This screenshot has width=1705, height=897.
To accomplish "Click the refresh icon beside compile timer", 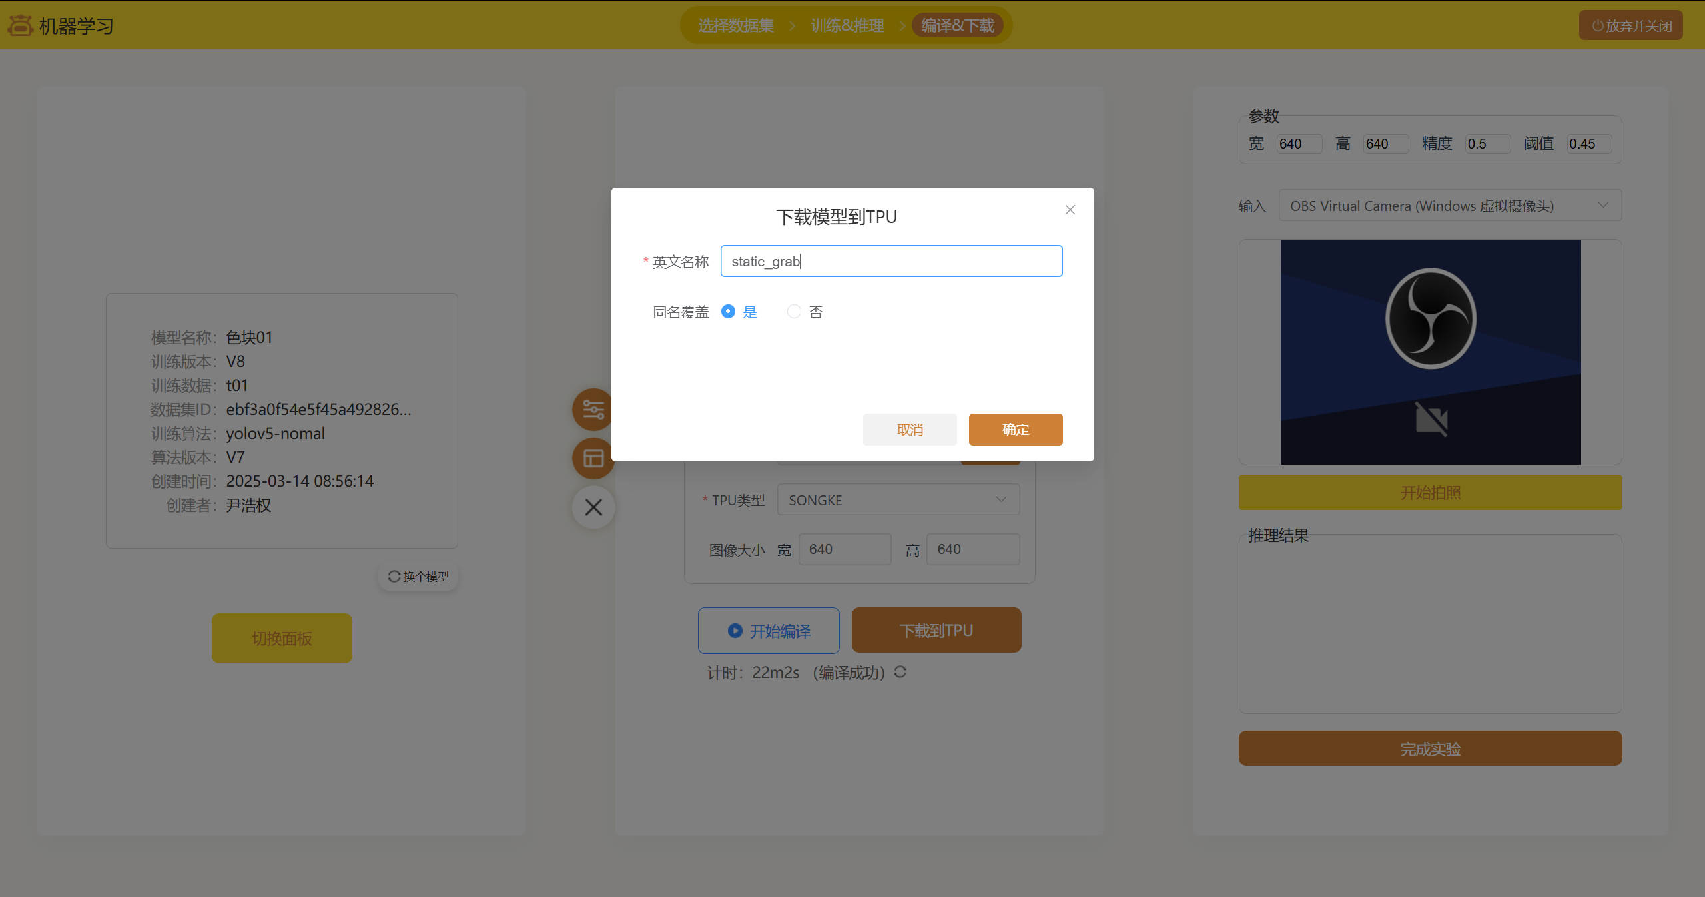I will (900, 672).
